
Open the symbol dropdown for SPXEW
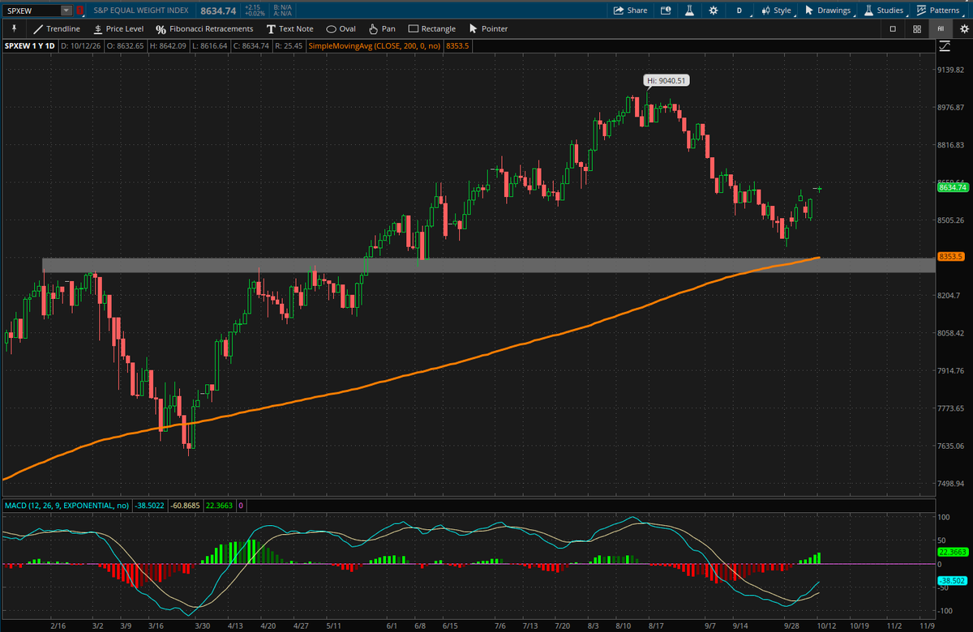66,11
